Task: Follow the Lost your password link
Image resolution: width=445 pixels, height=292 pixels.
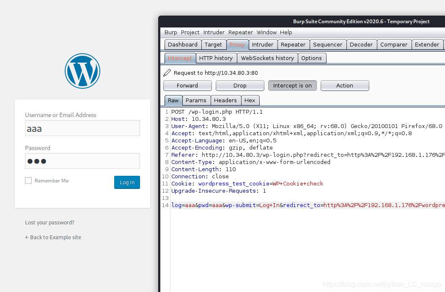Action: 49,223
